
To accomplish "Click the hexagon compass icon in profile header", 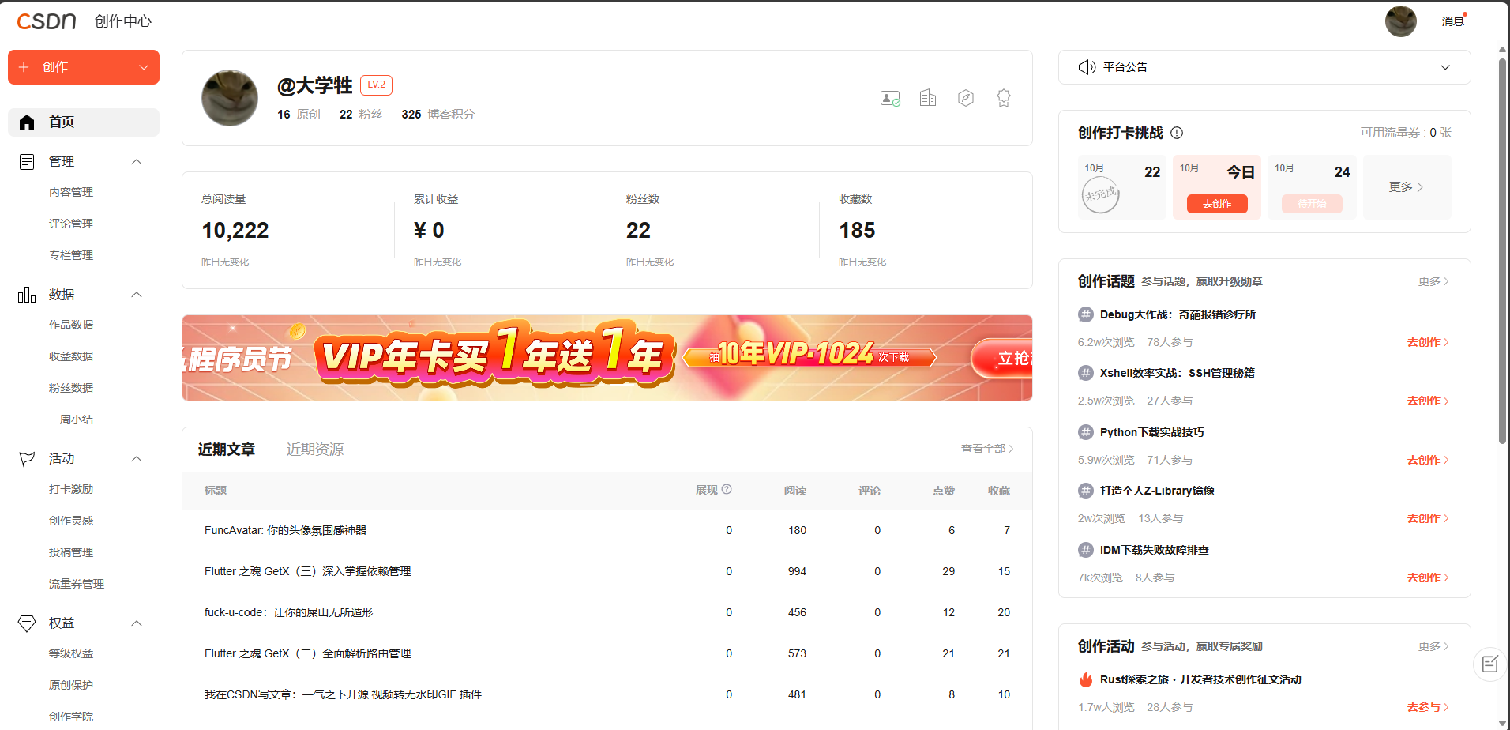I will click(965, 98).
